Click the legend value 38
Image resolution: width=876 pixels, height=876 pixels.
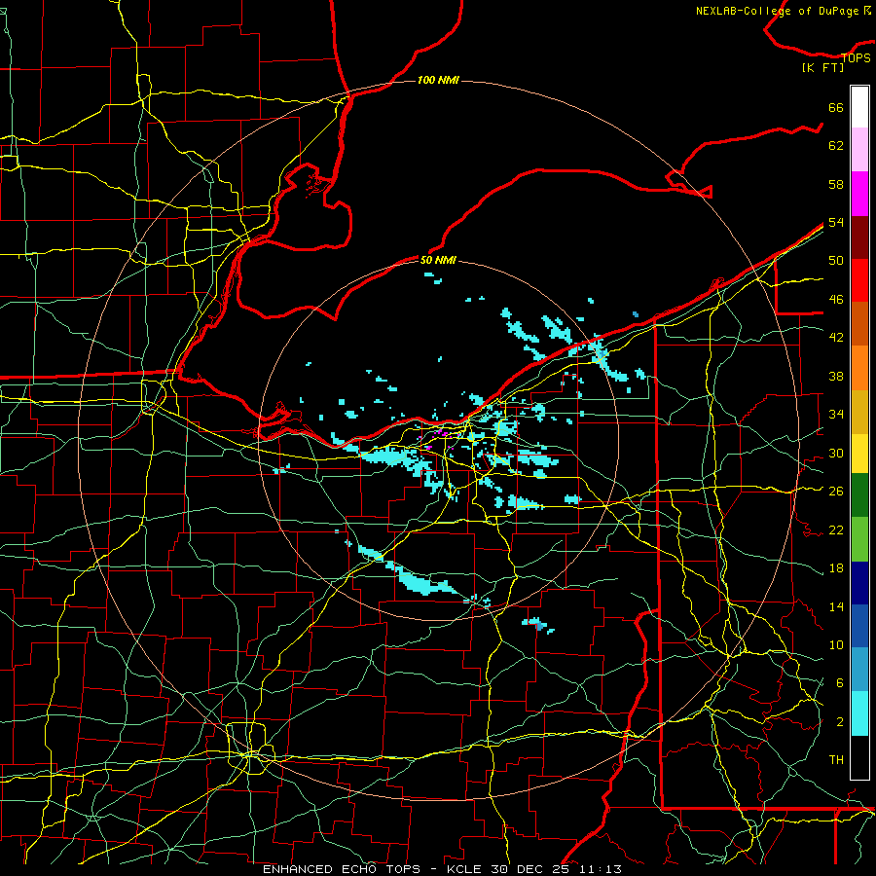(x=836, y=376)
